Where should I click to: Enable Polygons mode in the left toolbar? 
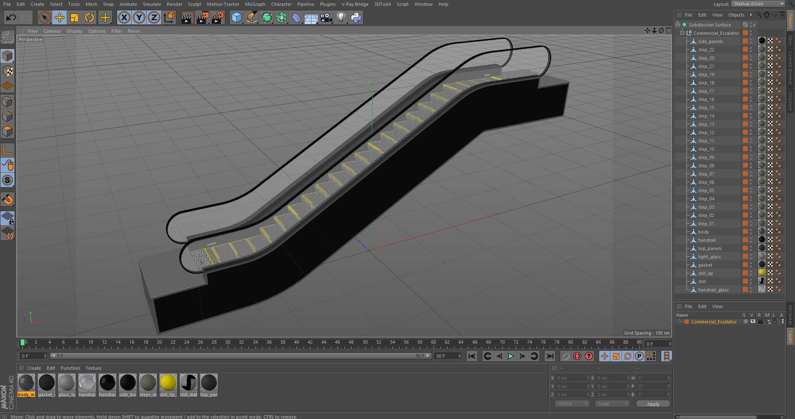(x=7, y=132)
